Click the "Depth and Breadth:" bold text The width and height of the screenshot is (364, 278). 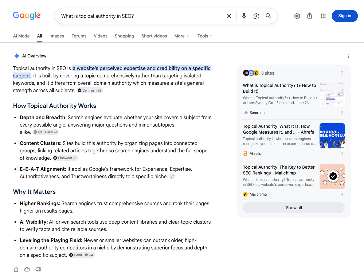43,117
